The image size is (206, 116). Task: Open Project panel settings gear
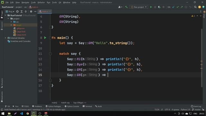click(x=31, y=12)
